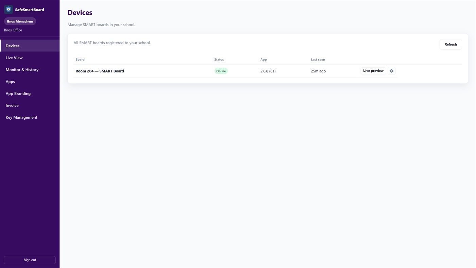
Task: Click the App column header
Action: (263, 60)
